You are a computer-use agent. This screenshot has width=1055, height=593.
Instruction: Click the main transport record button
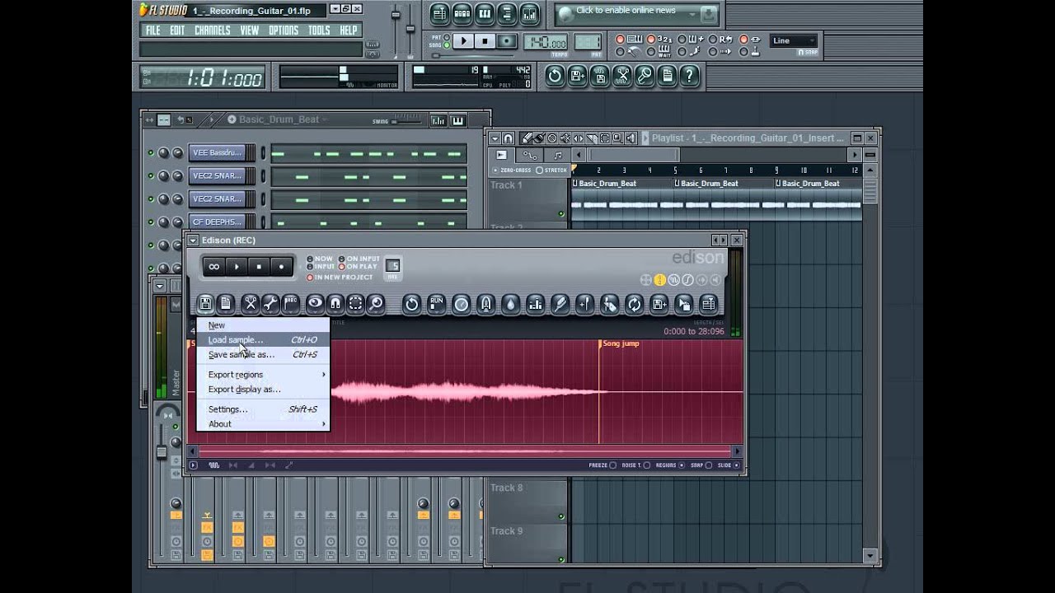pyautogui.click(x=508, y=41)
